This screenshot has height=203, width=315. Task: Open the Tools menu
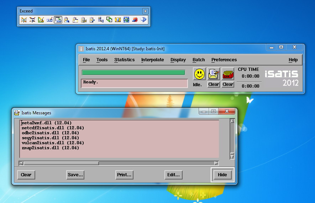(x=102, y=60)
